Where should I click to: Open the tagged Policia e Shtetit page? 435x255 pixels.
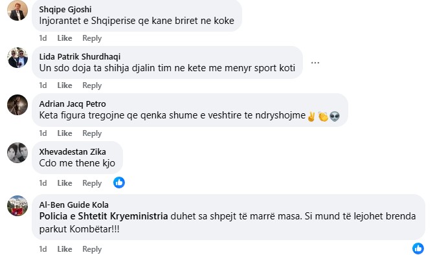click(x=74, y=216)
